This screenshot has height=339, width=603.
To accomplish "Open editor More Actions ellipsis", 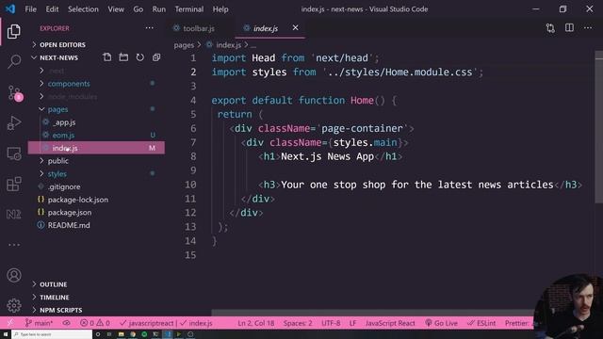I will [x=588, y=28].
